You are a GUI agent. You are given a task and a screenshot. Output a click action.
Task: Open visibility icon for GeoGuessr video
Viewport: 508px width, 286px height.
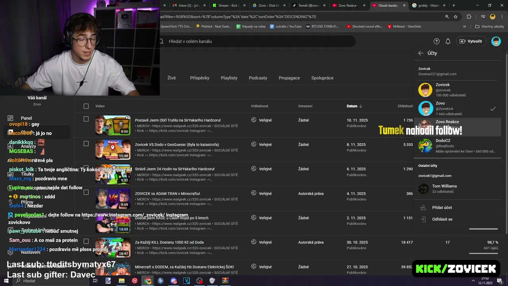[x=254, y=144]
